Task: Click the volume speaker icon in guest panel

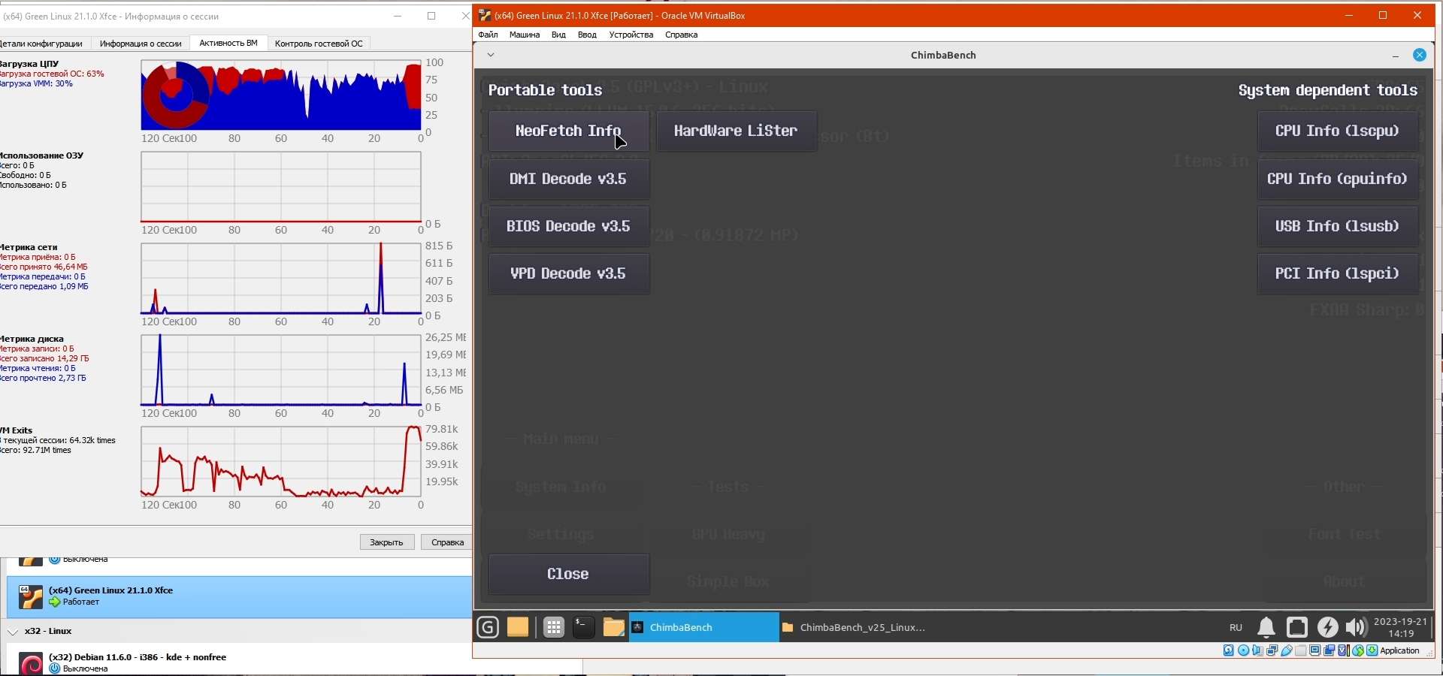Action: point(1356,627)
